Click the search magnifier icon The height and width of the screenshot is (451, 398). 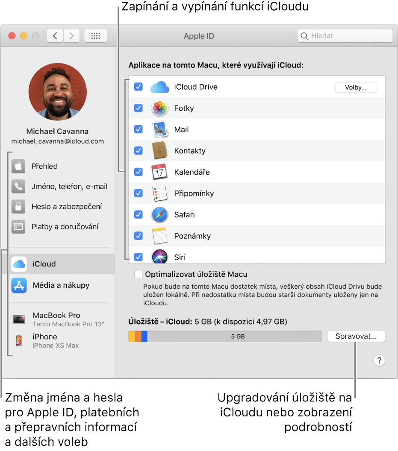pos(304,36)
